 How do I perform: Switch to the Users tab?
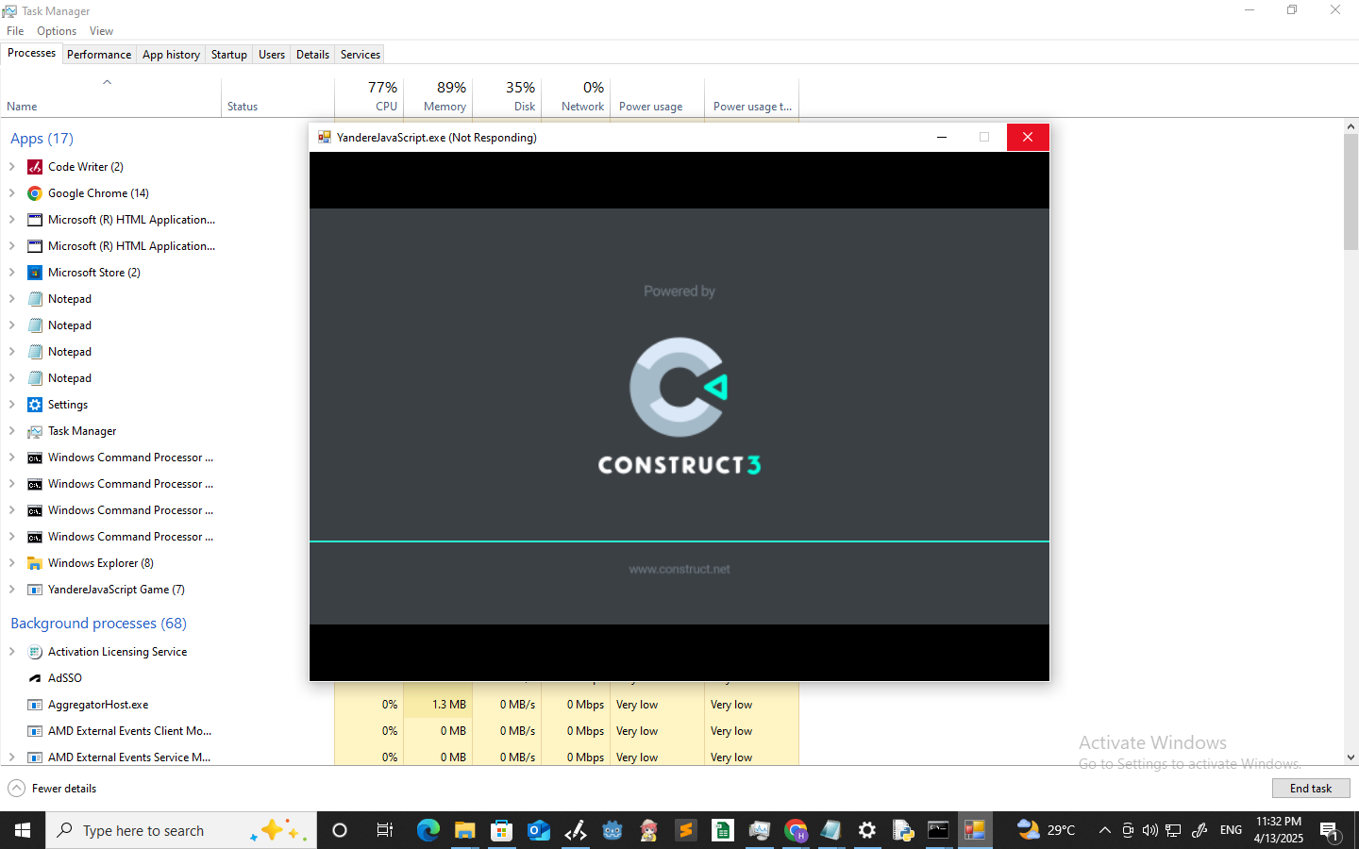click(272, 55)
